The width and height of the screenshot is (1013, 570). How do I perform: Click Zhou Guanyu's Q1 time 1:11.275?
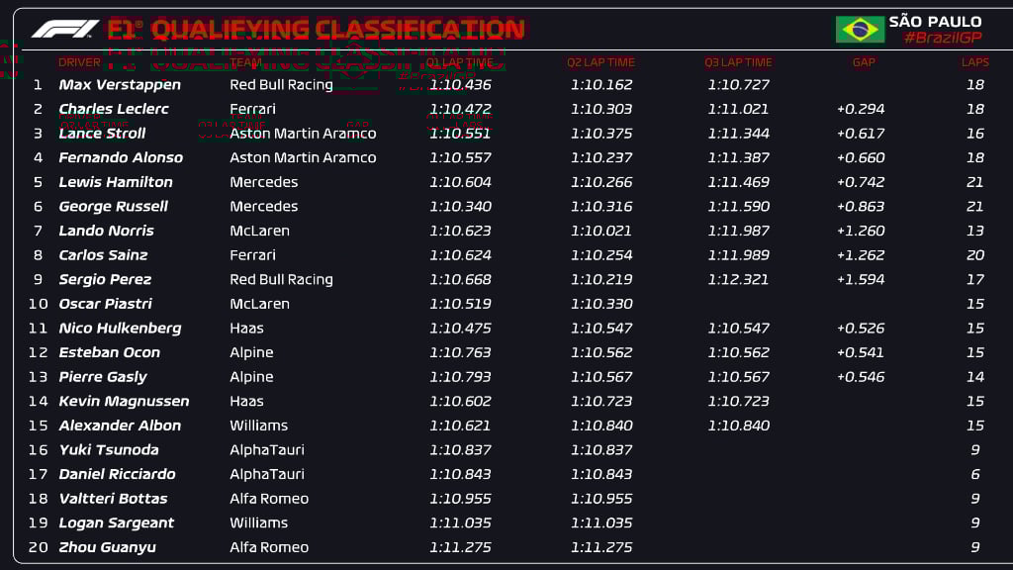coord(460,547)
